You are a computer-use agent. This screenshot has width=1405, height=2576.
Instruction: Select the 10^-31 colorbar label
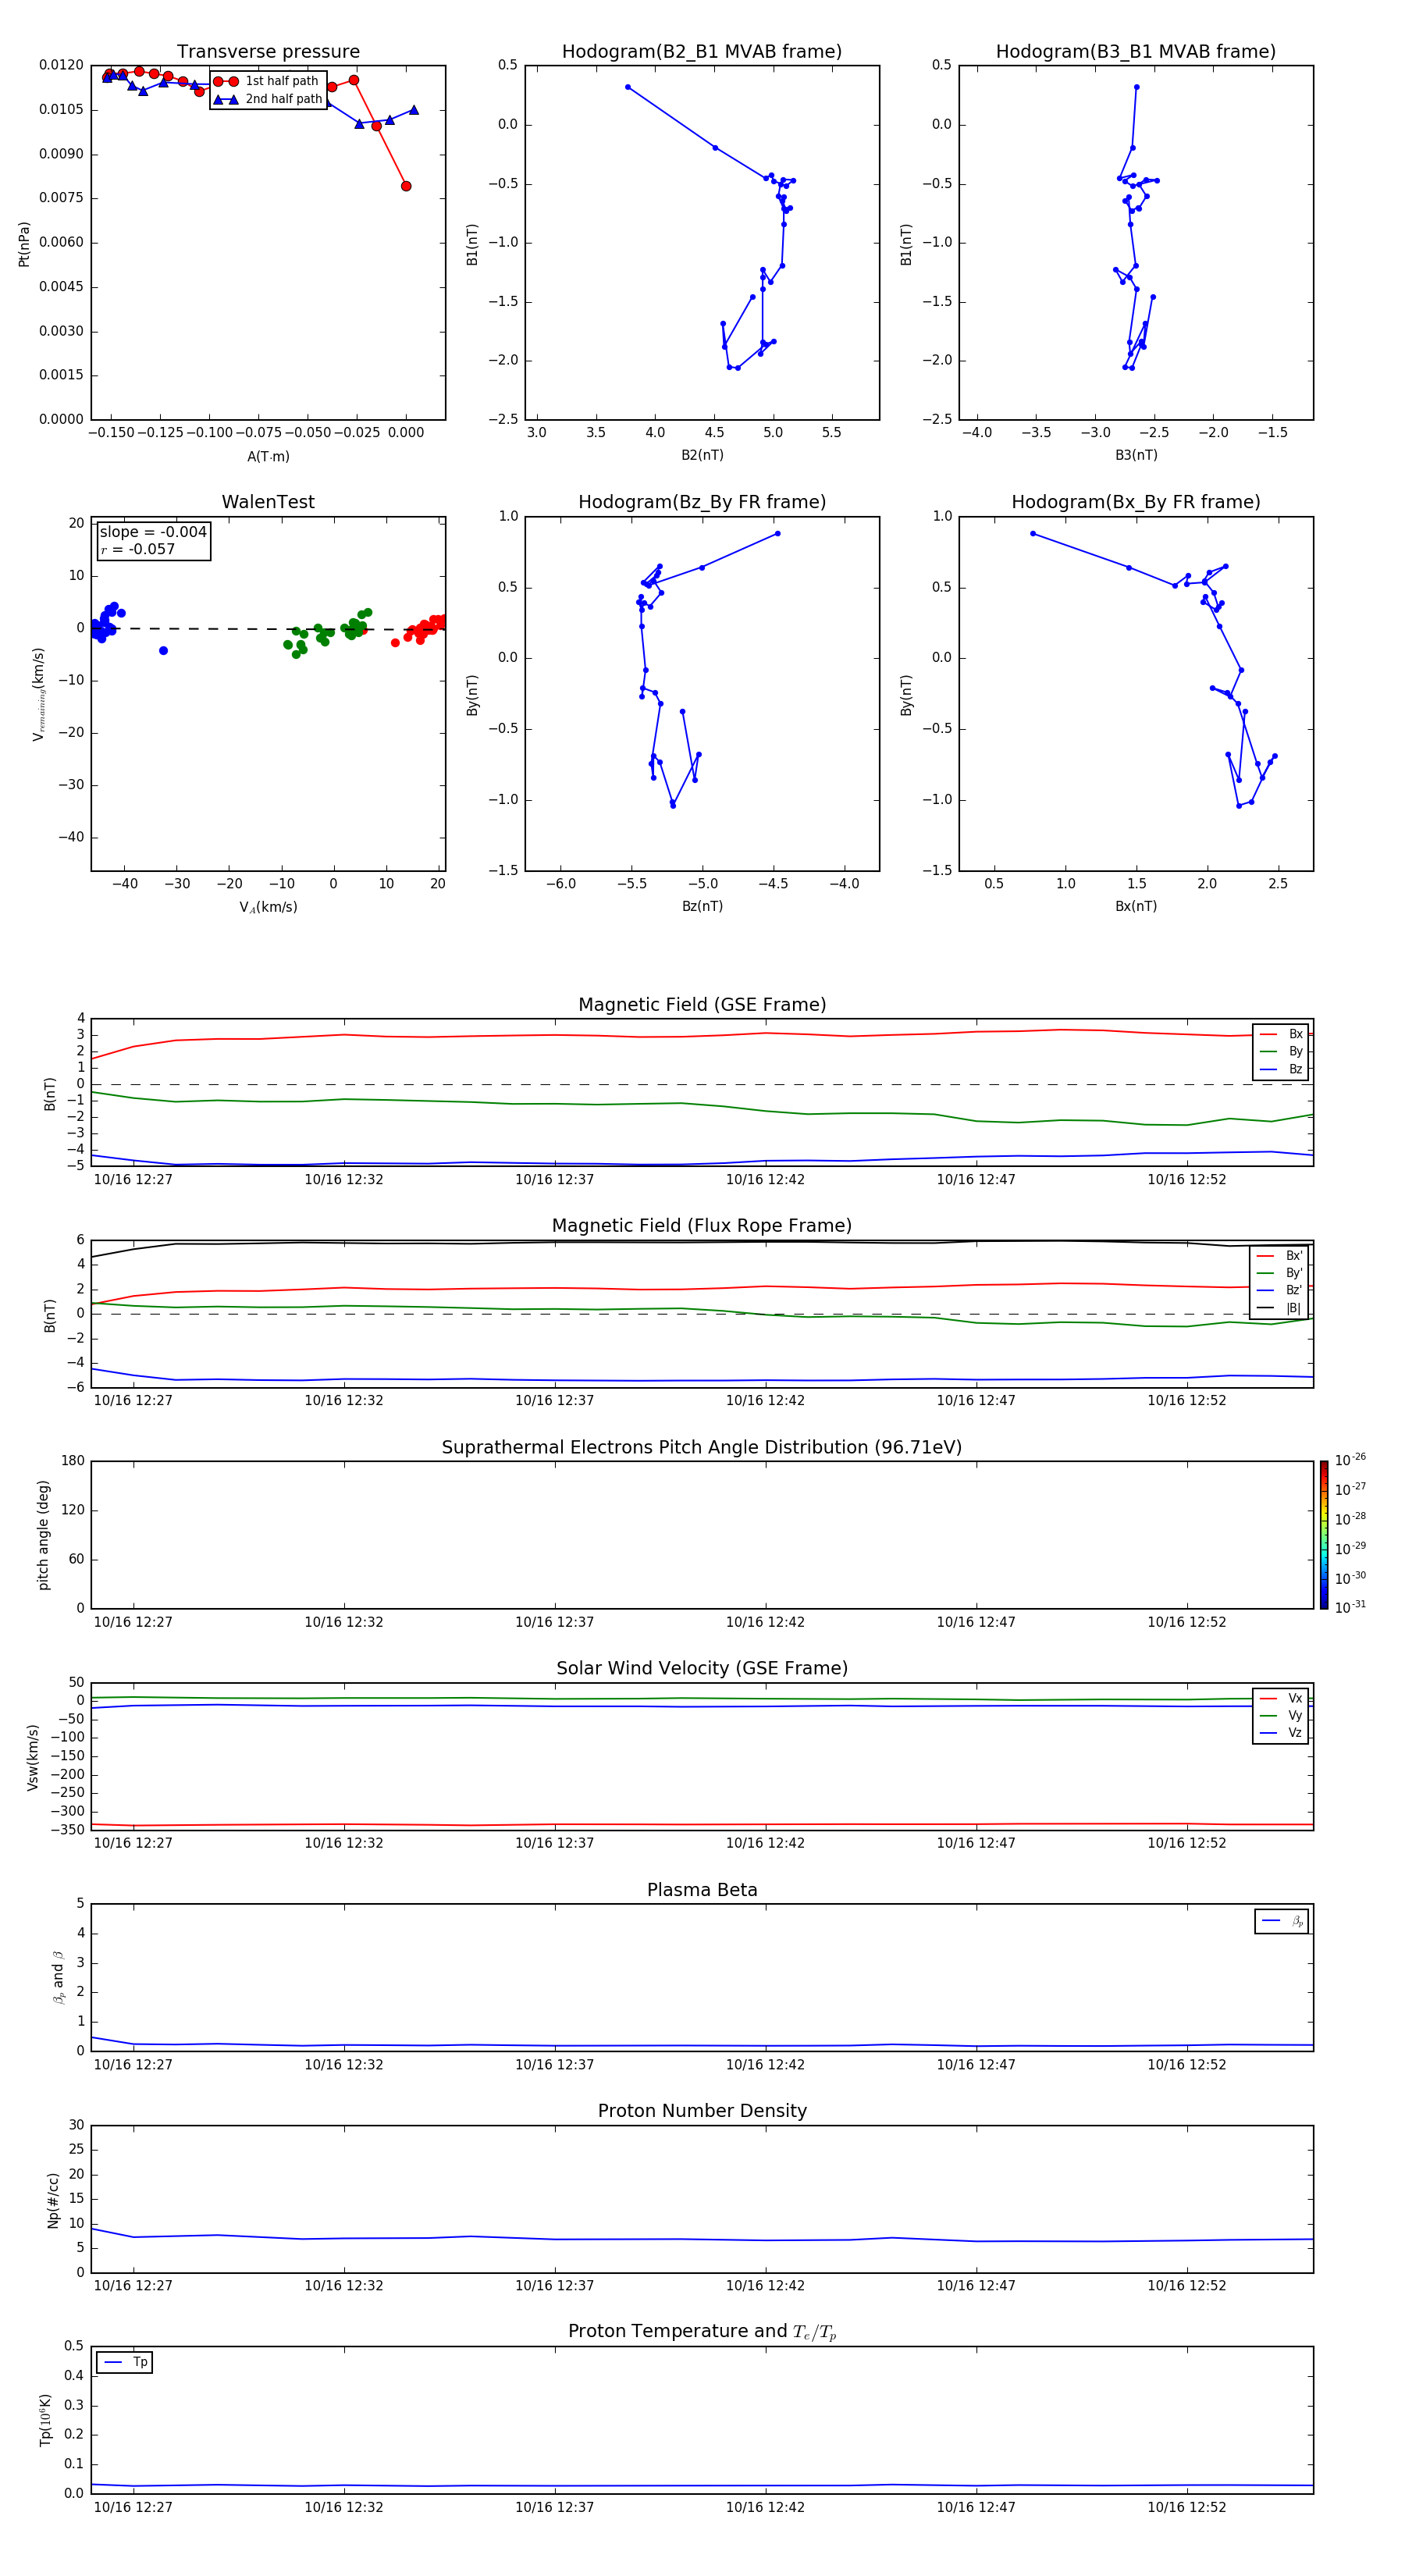(x=1350, y=1607)
